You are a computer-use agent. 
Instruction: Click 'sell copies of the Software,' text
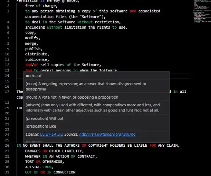coord(71,65)
